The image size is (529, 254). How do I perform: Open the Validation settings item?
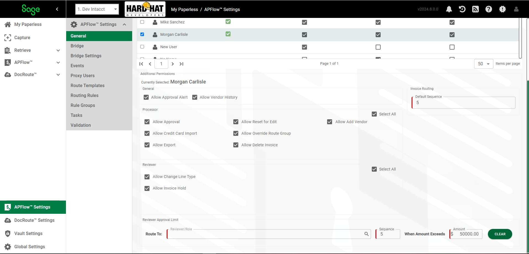tap(99, 125)
